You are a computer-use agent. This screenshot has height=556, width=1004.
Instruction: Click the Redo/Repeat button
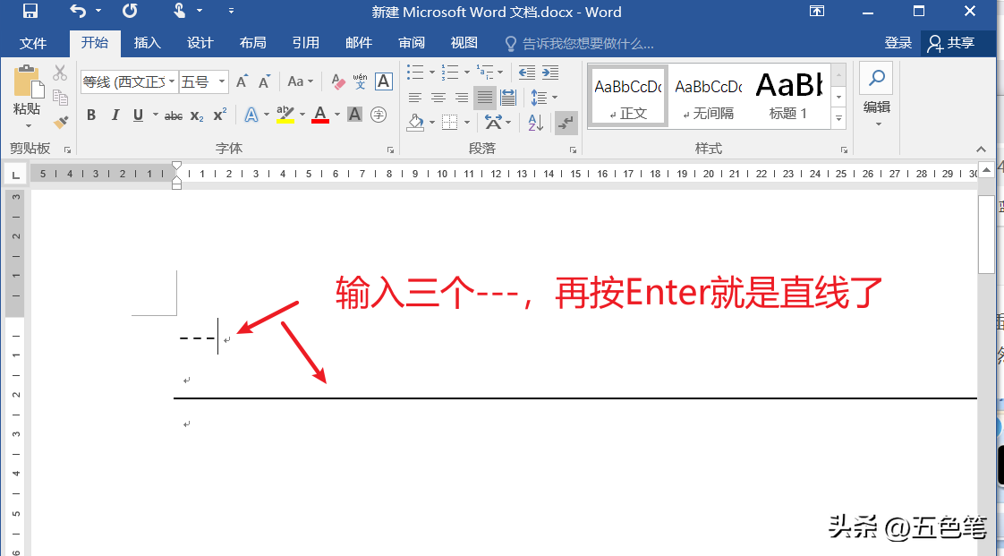coord(130,11)
